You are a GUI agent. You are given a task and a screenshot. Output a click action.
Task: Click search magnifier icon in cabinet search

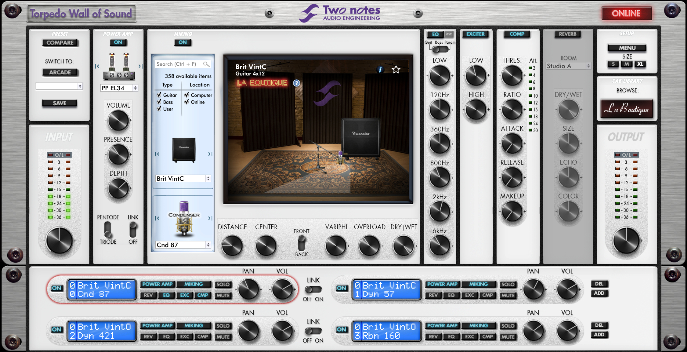pos(206,64)
